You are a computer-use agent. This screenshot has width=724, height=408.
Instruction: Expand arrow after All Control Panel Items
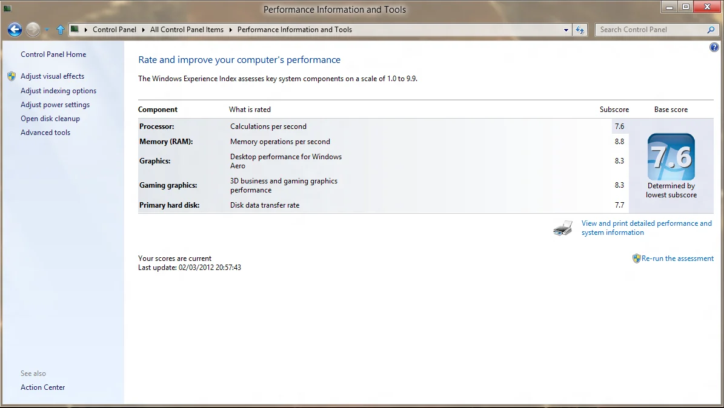click(x=230, y=30)
